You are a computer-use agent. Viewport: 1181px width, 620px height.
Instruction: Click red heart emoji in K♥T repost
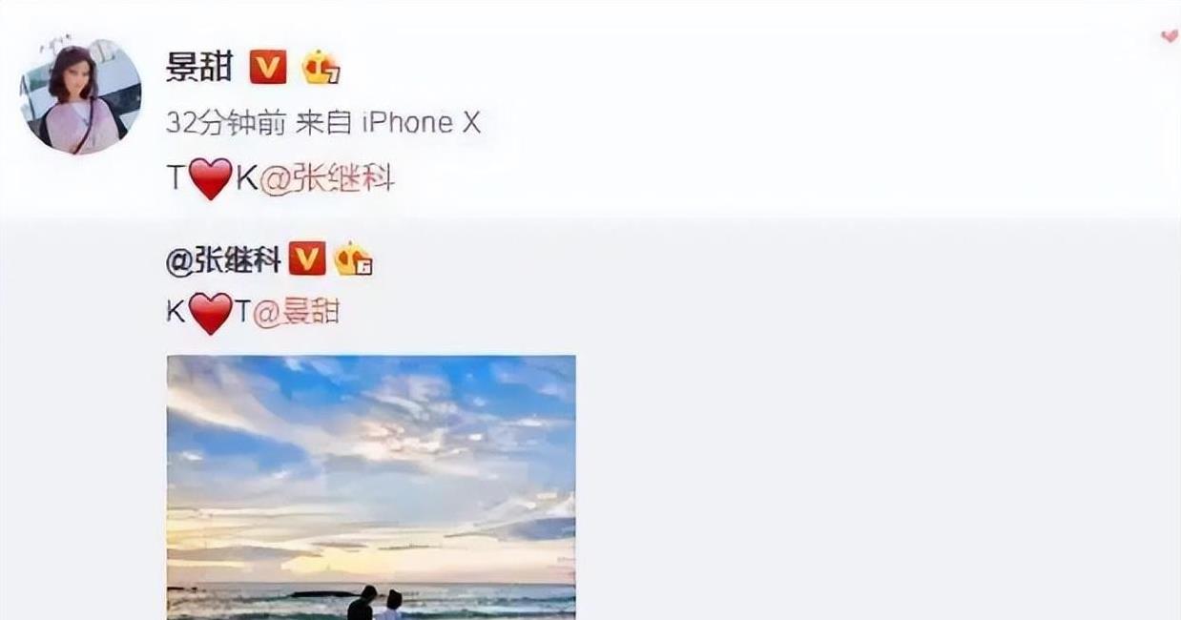click(211, 313)
